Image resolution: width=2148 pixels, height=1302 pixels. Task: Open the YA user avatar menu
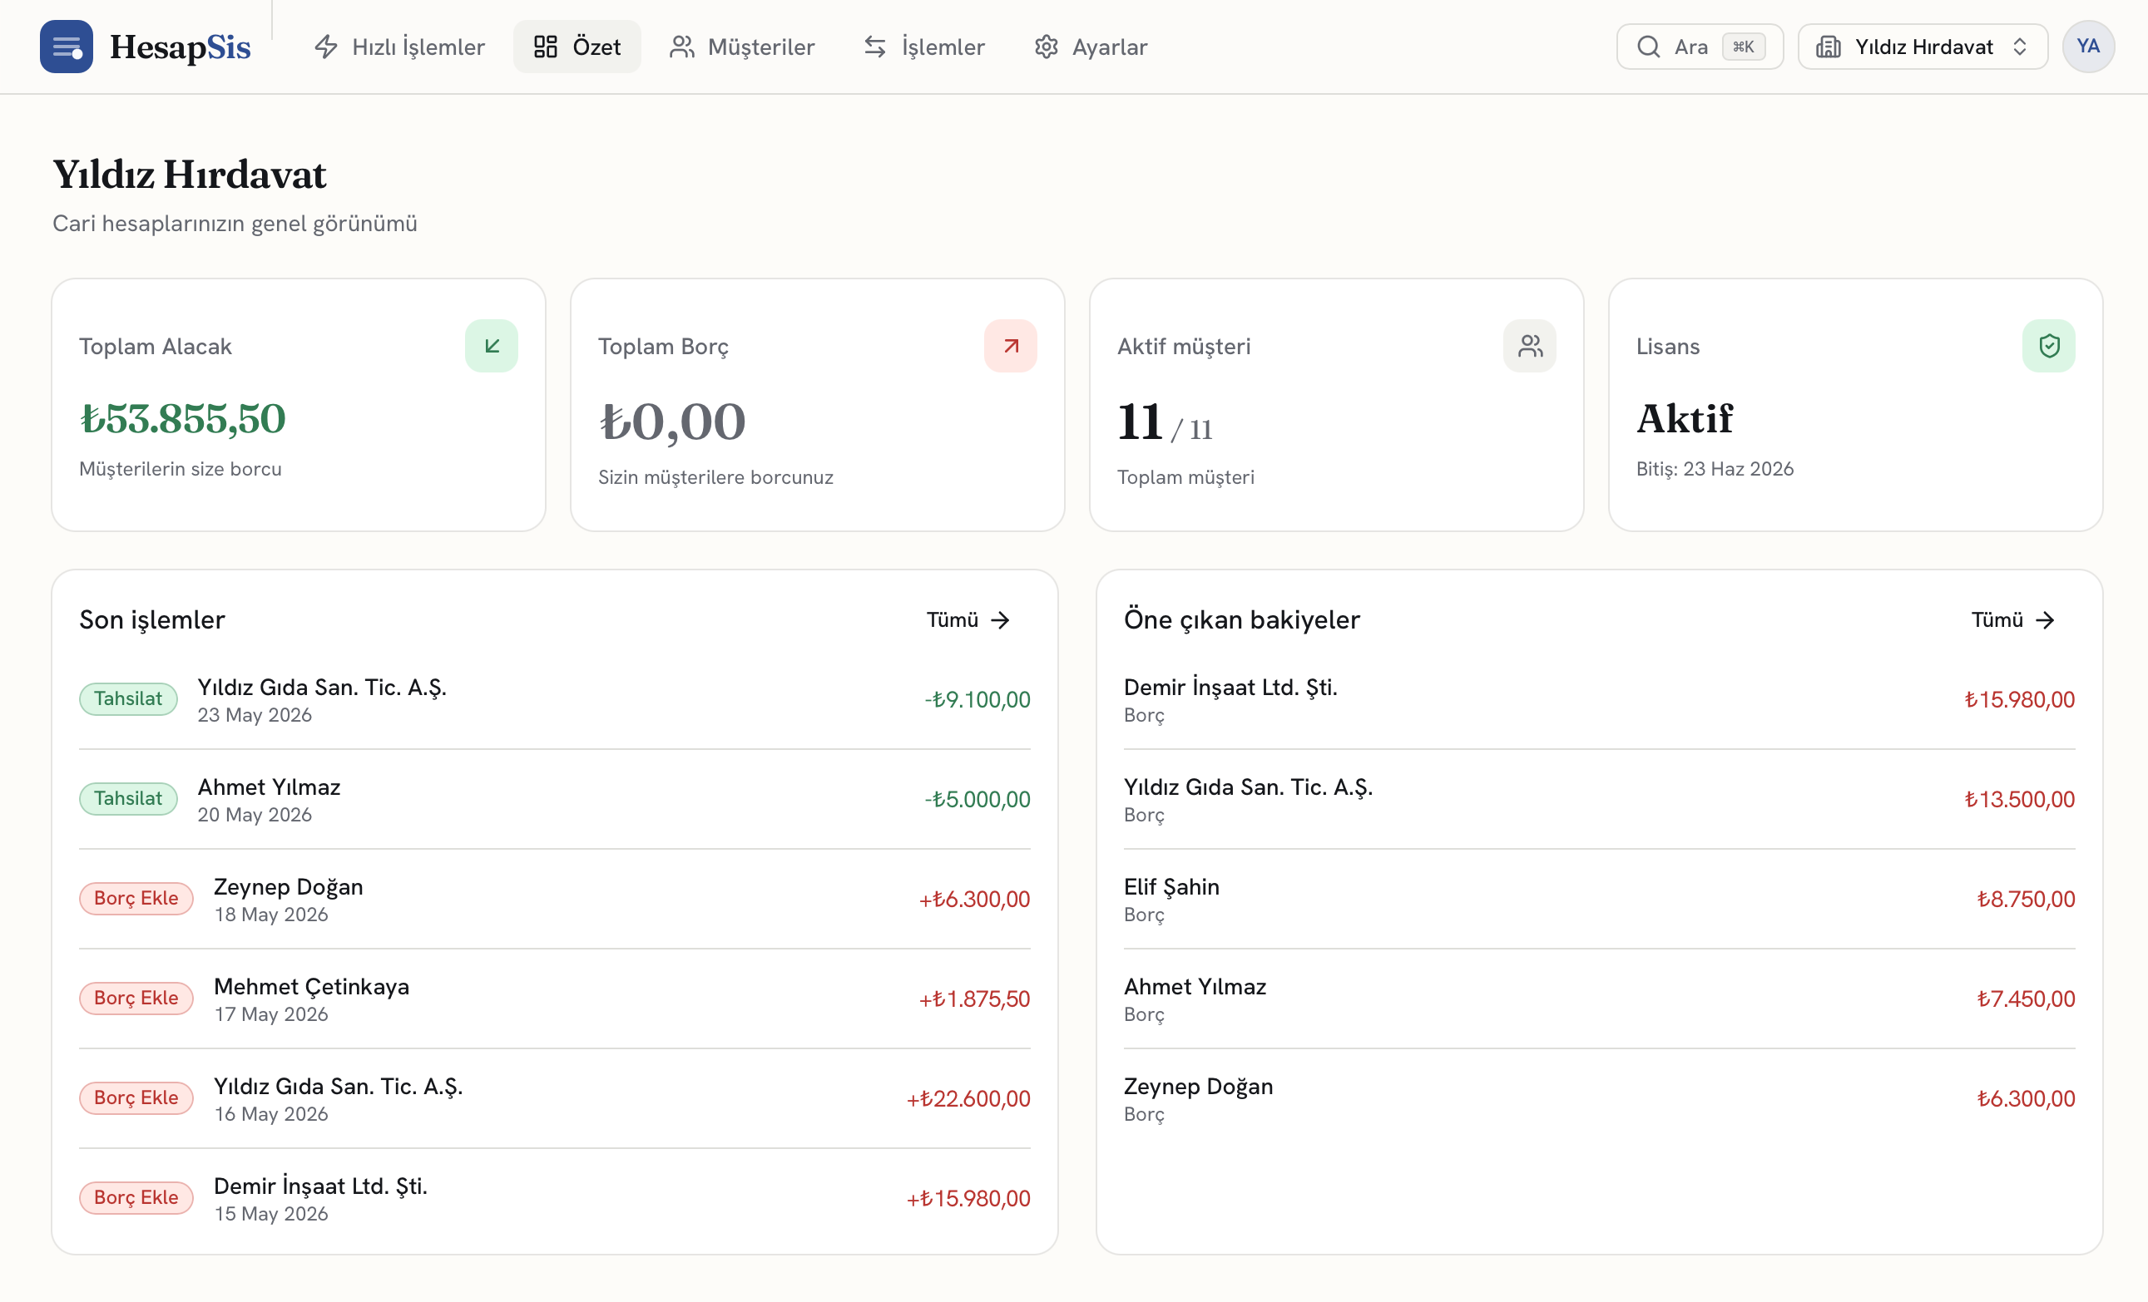(2088, 47)
